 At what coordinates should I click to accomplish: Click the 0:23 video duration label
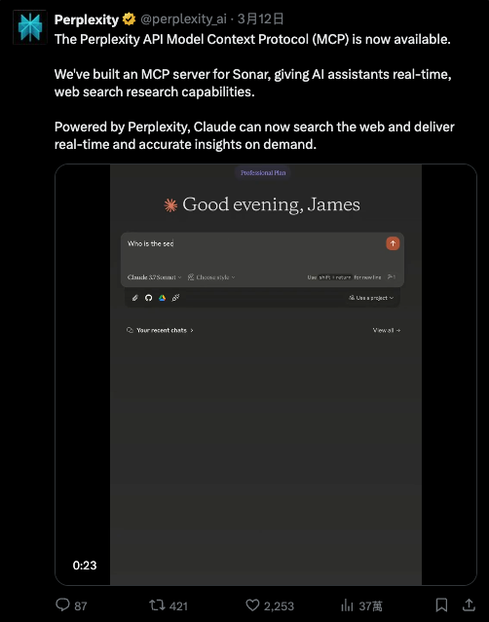[x=85, y=566]
